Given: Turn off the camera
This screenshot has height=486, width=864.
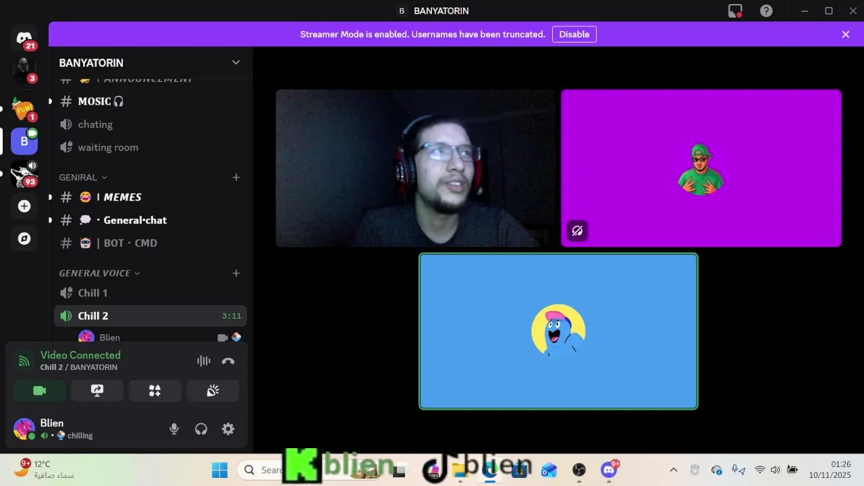Looking at the screenshot, I should (x=40, y=391).
